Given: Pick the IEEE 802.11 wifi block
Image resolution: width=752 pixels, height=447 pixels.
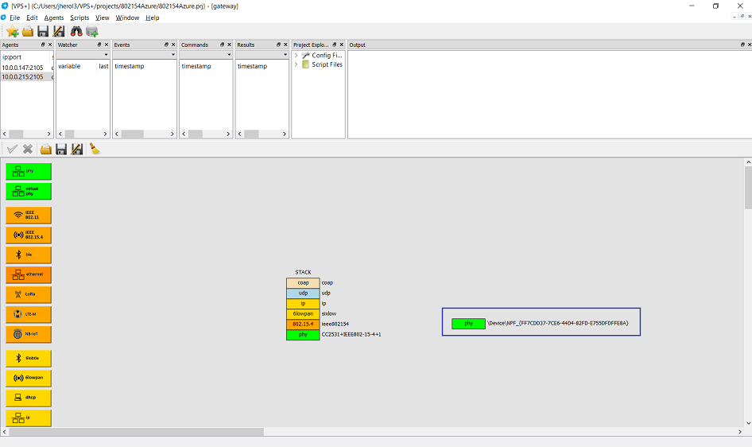Looking at the screenshot, I should pyautogui.click(x=29, y=215).
